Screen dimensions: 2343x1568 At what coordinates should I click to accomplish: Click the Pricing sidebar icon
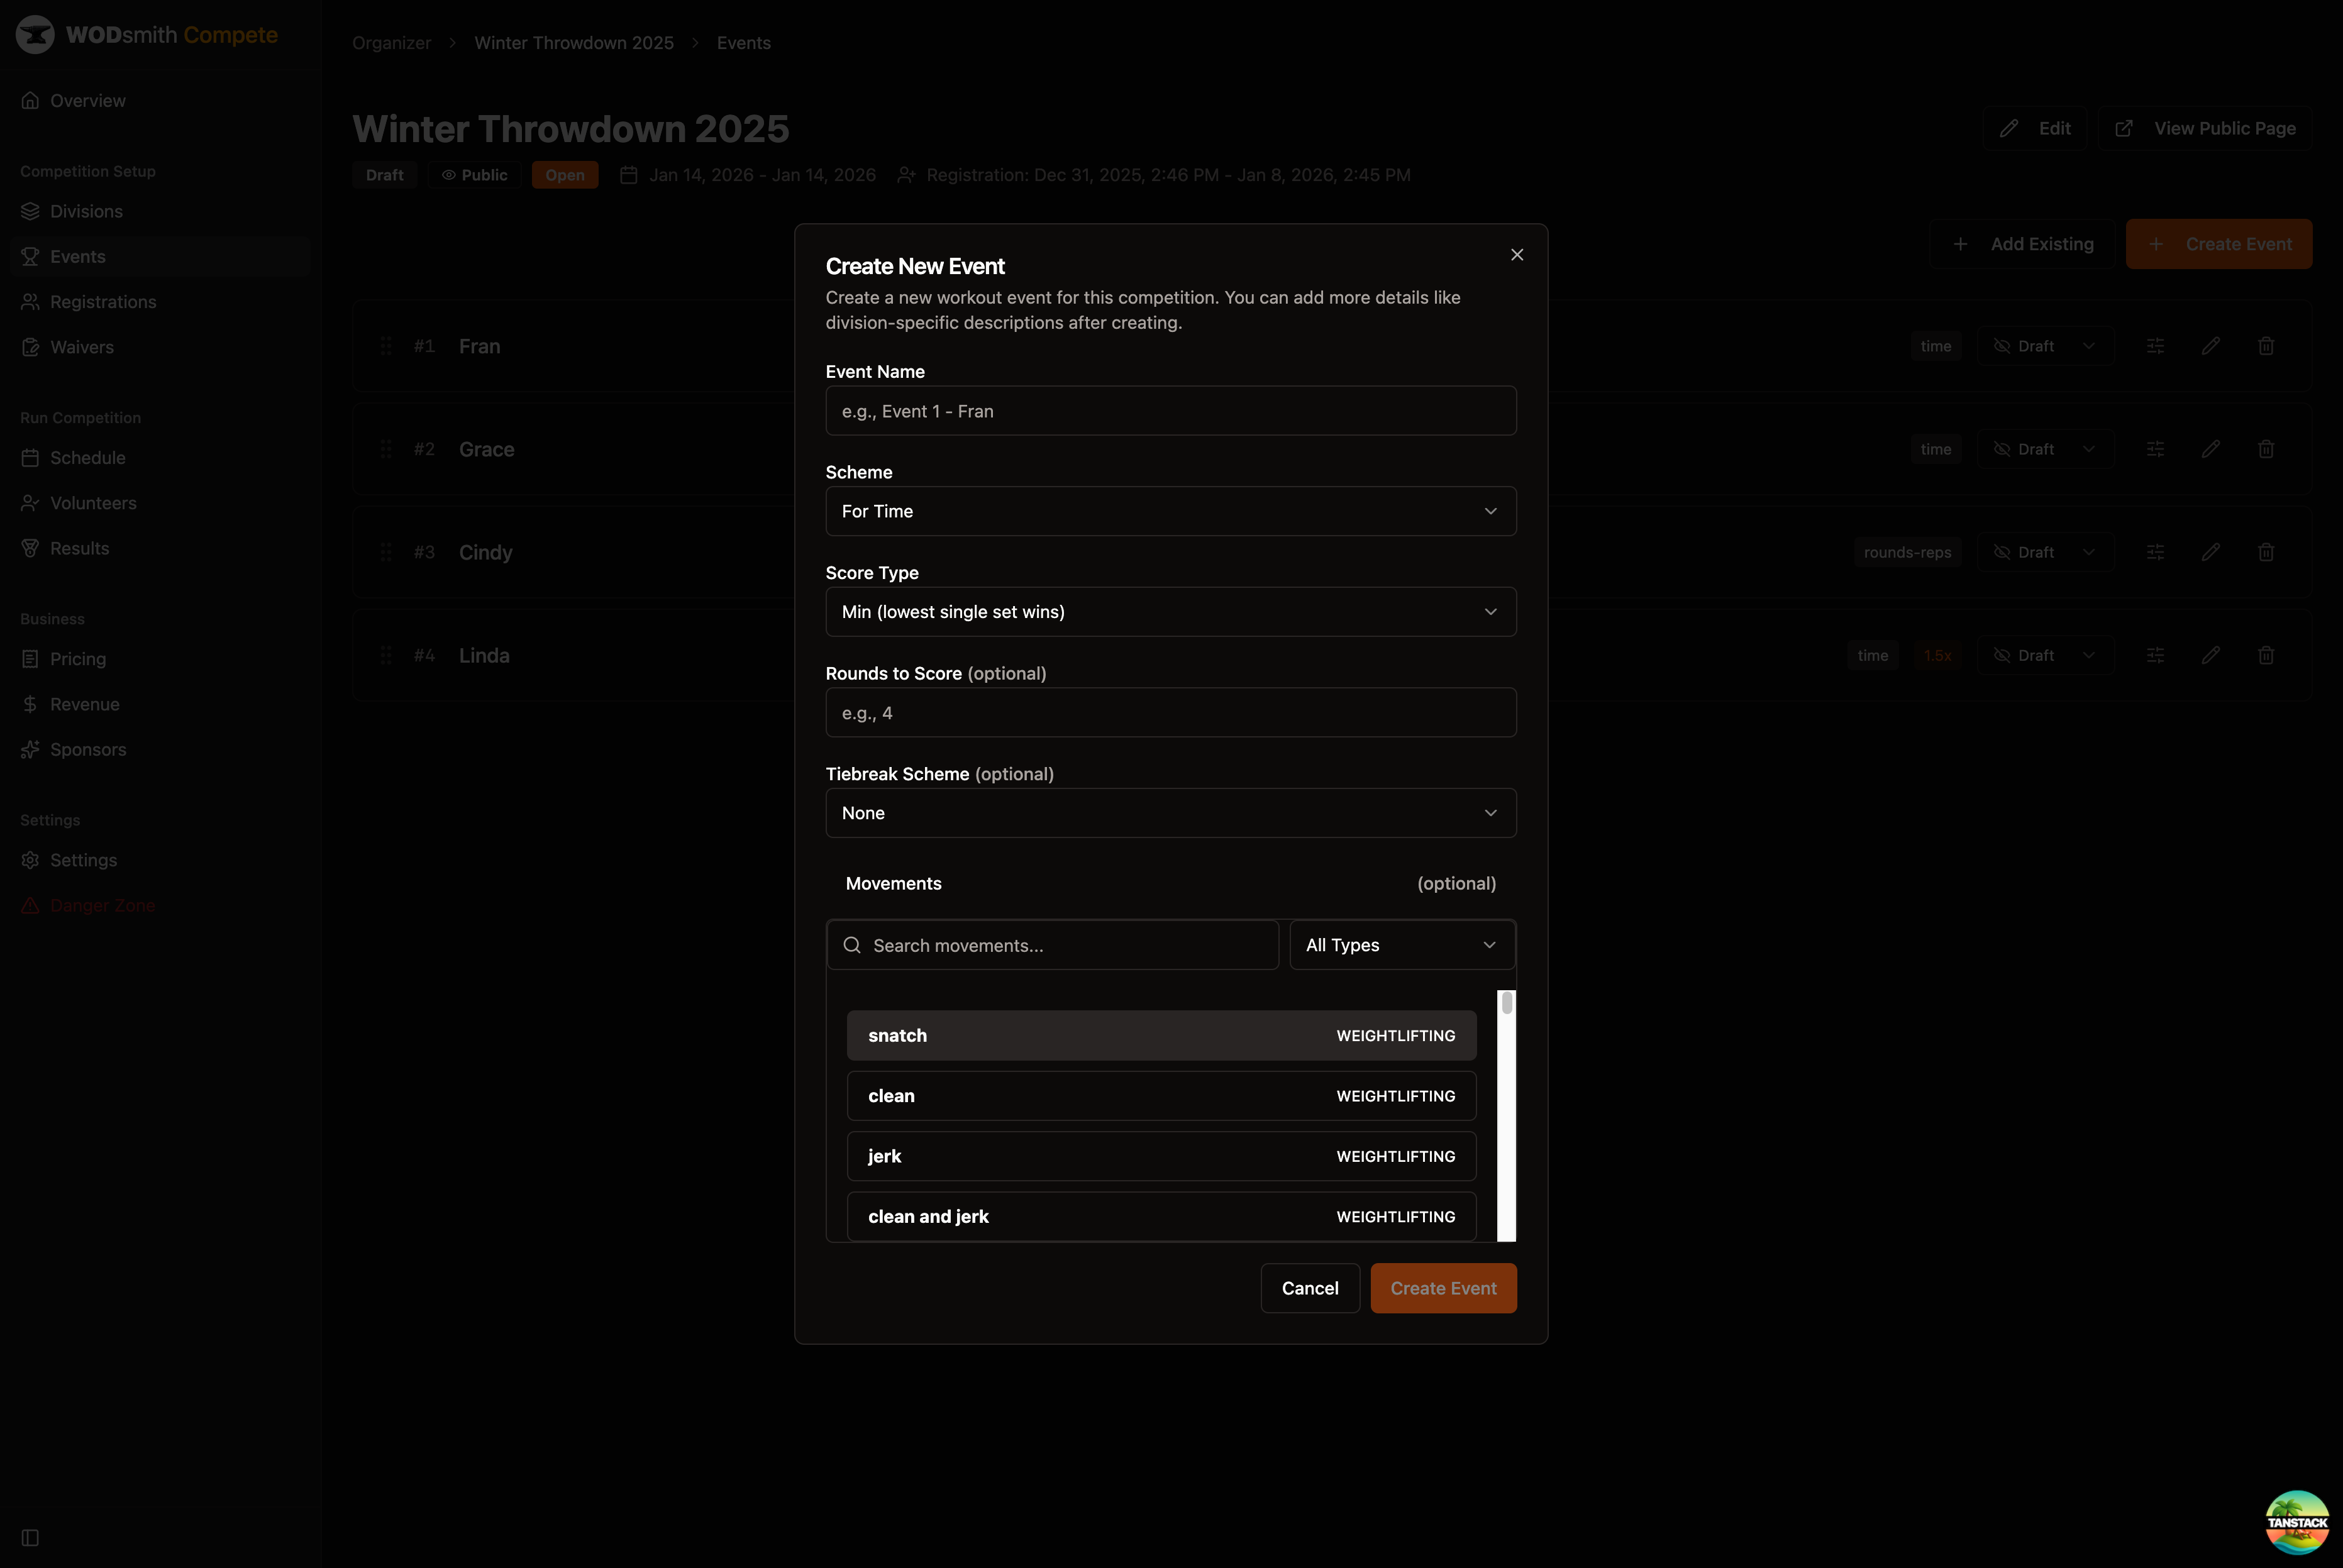pyautogui.click(x=30, y=659)
